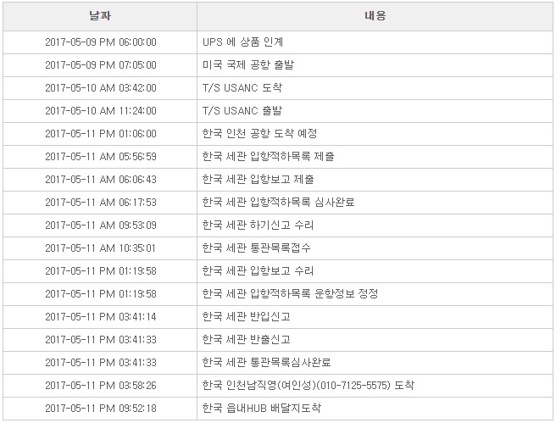Click the date 2017-05-09 PM 06:00:00
556x423 pixels.
100,42
